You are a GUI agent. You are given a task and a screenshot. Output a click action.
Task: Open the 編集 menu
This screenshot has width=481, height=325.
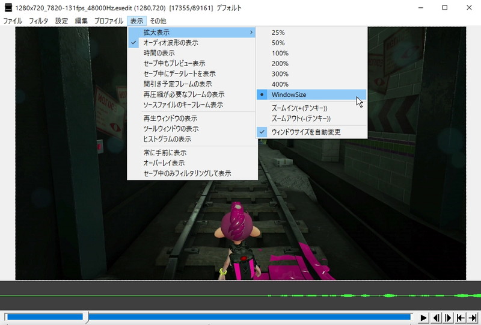[x=81, y=21]
